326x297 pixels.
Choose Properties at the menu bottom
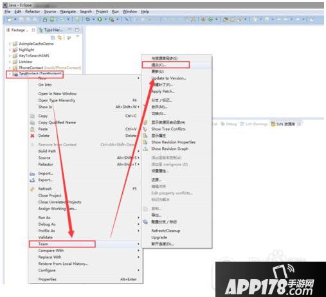tap(47, 279)
